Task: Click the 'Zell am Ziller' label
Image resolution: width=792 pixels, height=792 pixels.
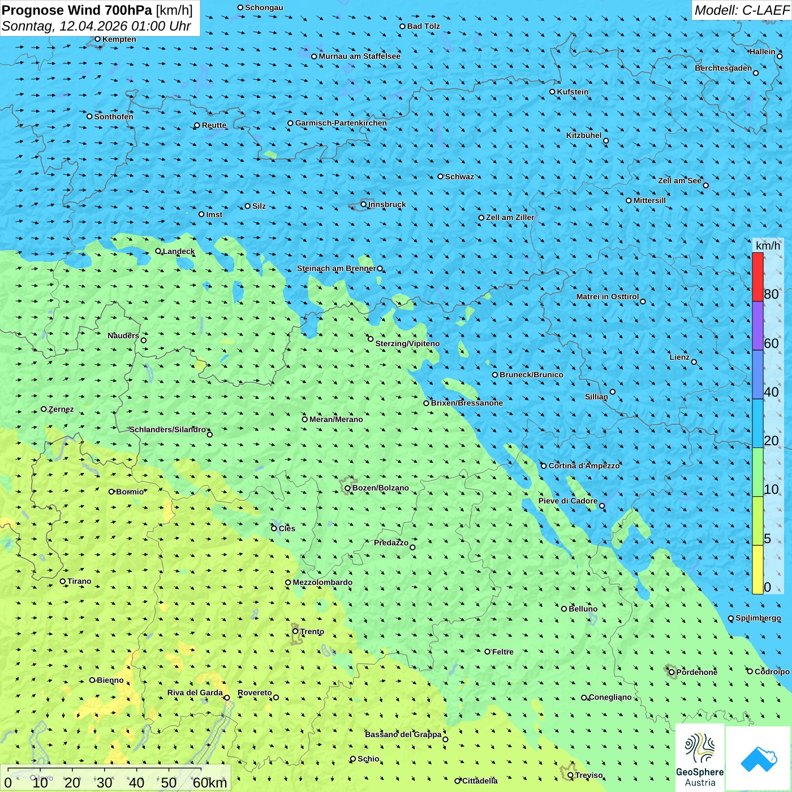Action: [510, 217]
